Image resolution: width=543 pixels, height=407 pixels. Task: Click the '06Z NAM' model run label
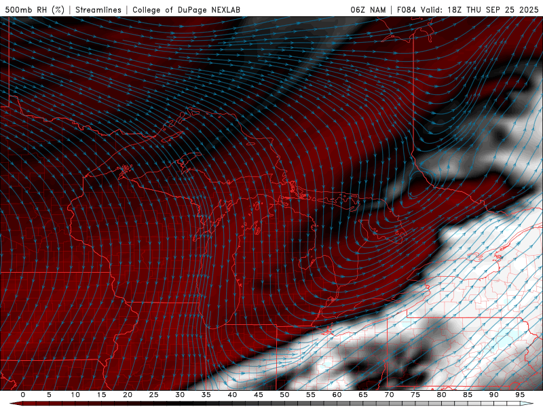[368, 9]
